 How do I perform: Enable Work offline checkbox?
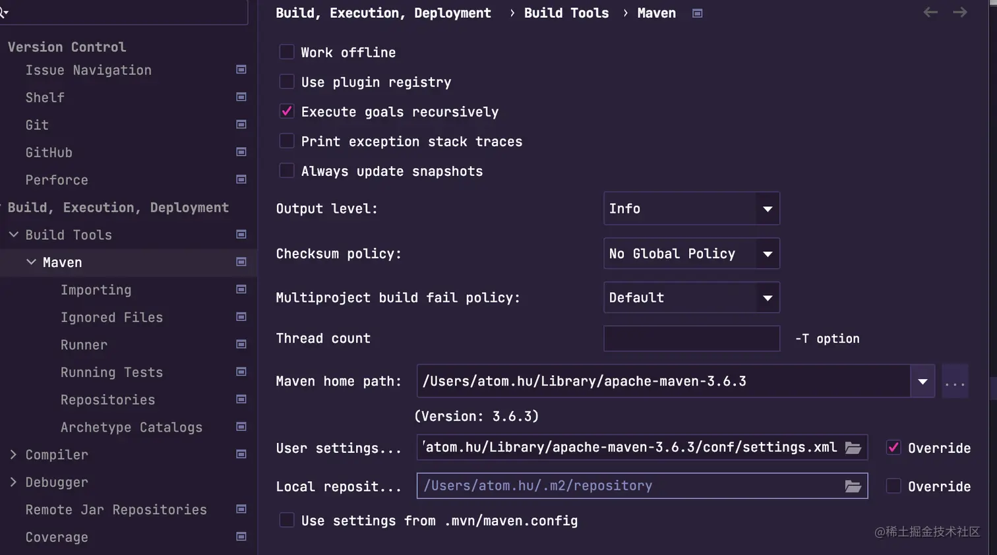click(287, 52)
